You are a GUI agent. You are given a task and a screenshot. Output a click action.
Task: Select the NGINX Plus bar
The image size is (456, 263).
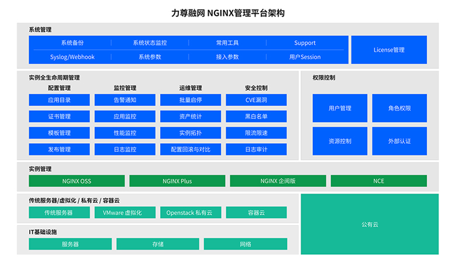pyautogui.click(x=177, y=181)
